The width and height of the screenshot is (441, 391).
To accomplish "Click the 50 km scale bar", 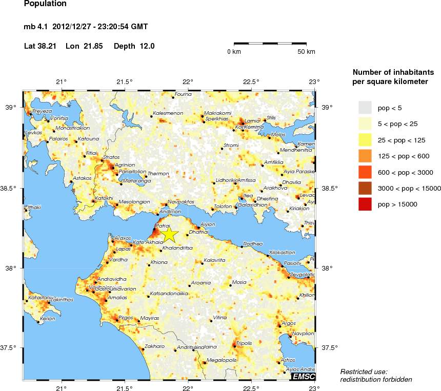I will point(270,44).
